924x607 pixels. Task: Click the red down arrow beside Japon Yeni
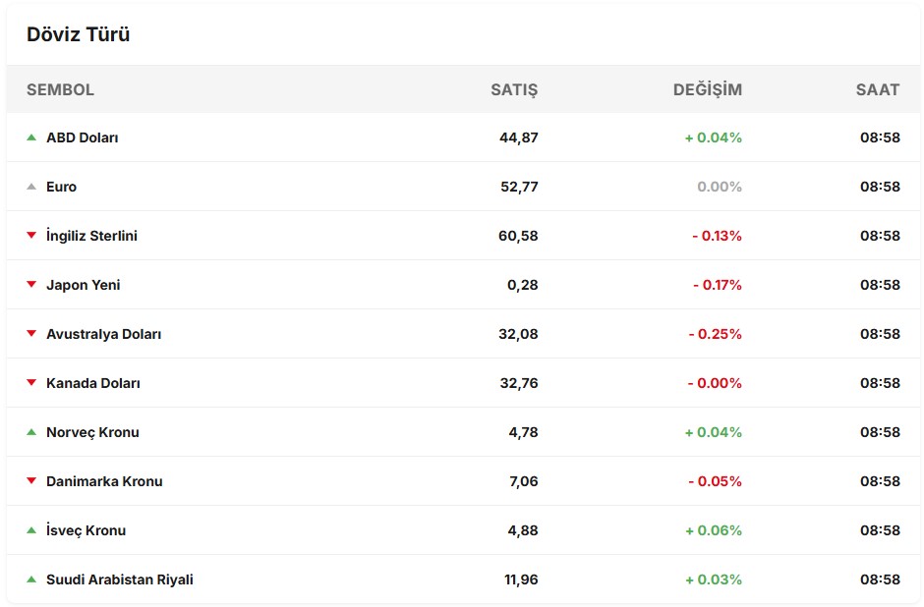pyautogui.click(x=31, y=285)
